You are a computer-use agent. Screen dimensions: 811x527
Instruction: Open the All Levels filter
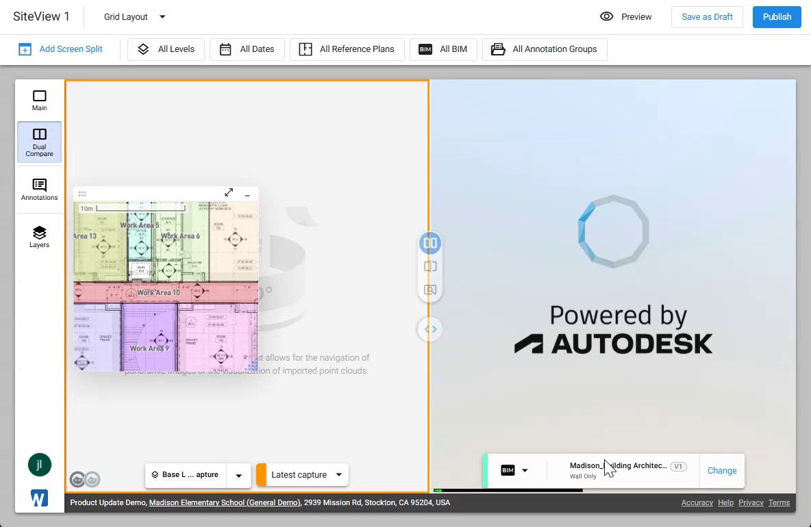(x=166, y=49)
